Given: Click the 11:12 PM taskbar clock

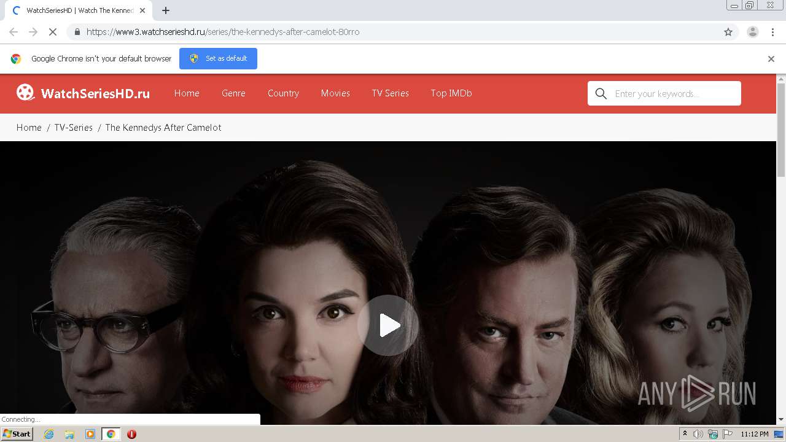Looking at the screenshot, I should coord(755,434).
